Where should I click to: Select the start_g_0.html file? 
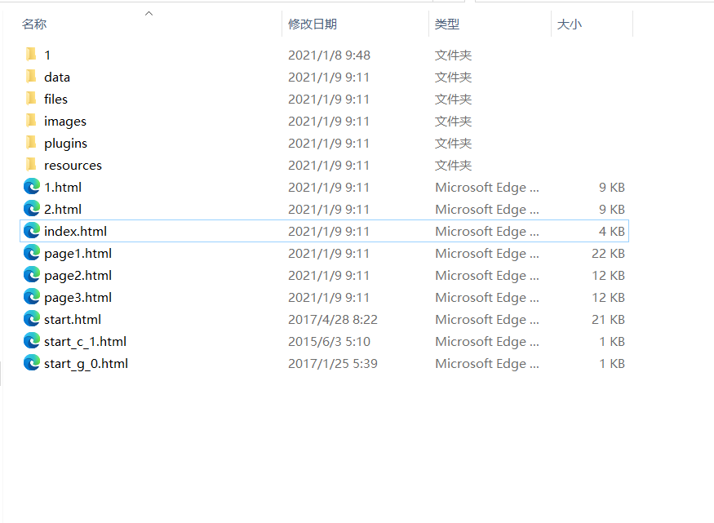(x=86, y=363)
